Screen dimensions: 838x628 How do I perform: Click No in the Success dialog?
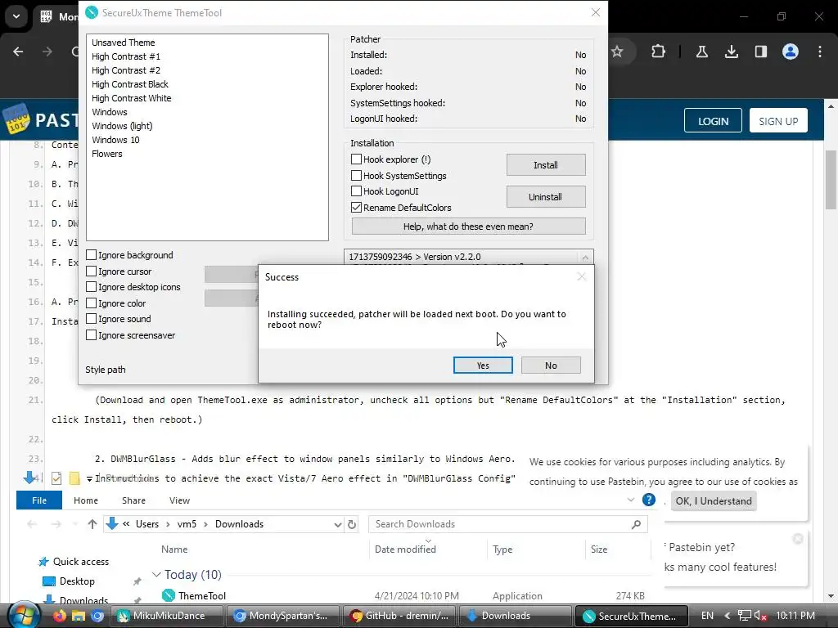551,366
